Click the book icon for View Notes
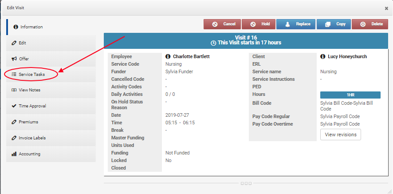 pos(15,90)
